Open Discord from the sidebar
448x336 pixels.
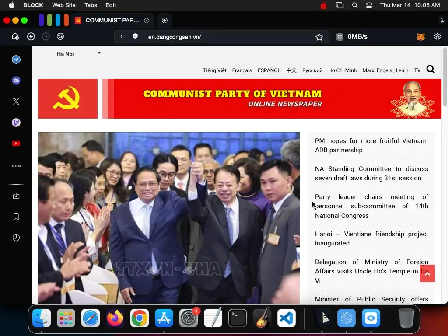tap(16, 80)
